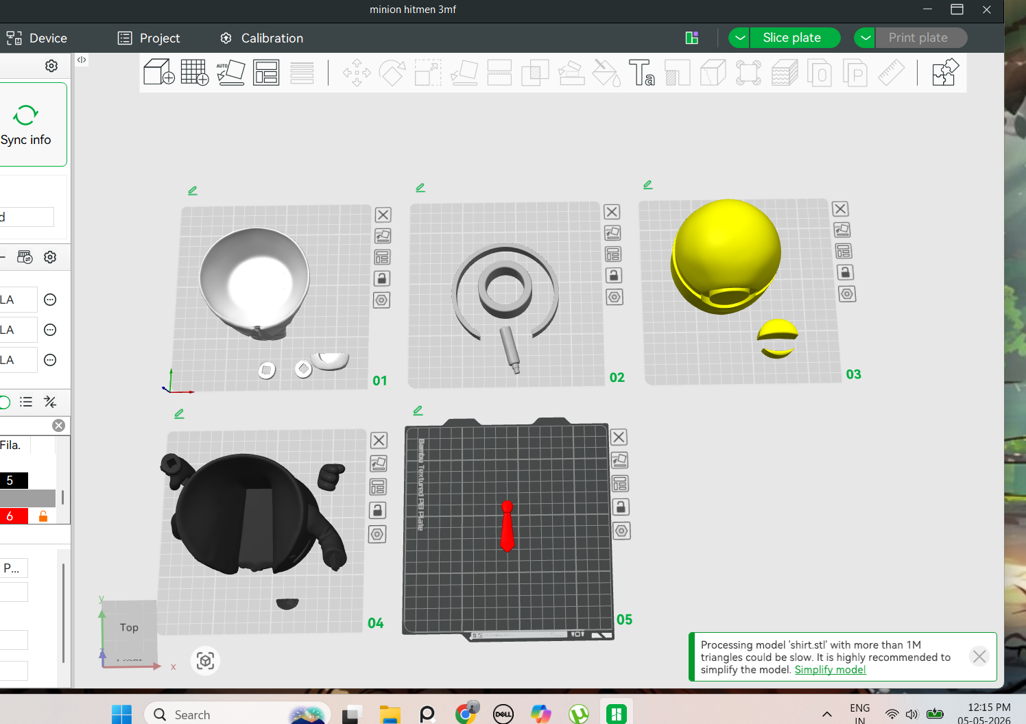Follow the Simplify model link
The image size is (1026, 724).
click(x=830, y=670)
